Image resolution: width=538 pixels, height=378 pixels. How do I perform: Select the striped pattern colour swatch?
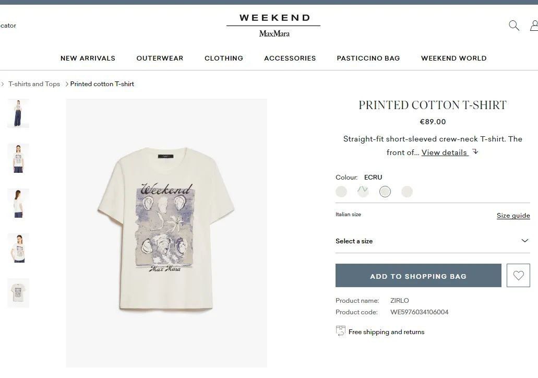363,192
